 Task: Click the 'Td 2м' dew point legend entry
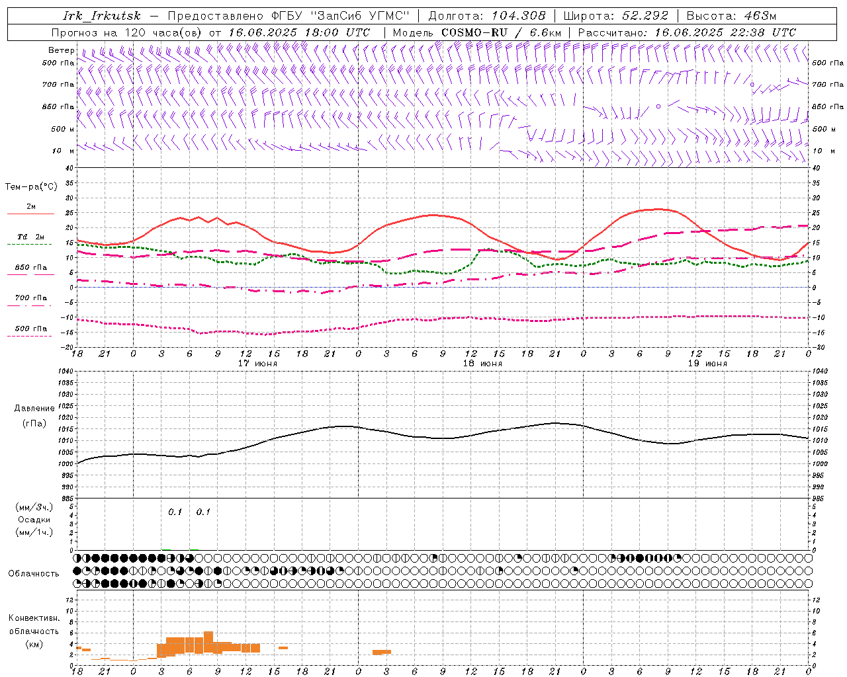[x=31, y=237]
